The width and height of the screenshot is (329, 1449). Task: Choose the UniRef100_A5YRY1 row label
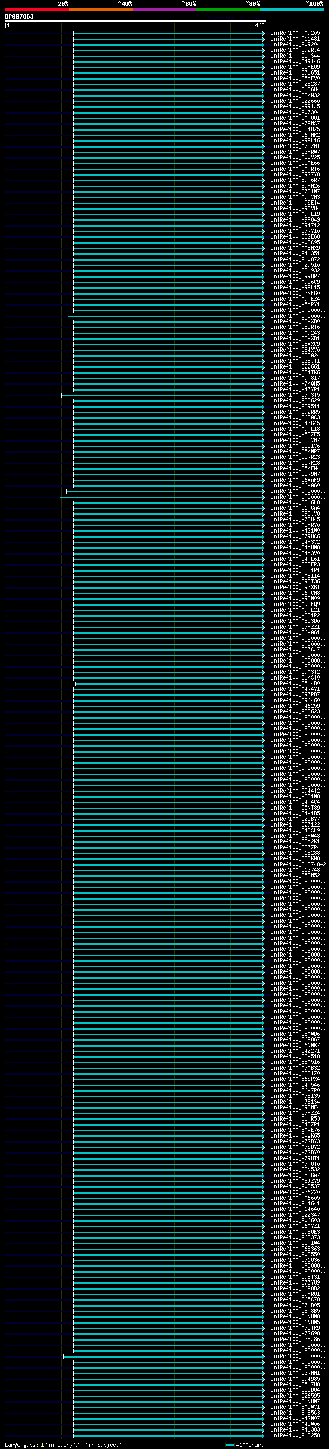(x=295, y=304)
